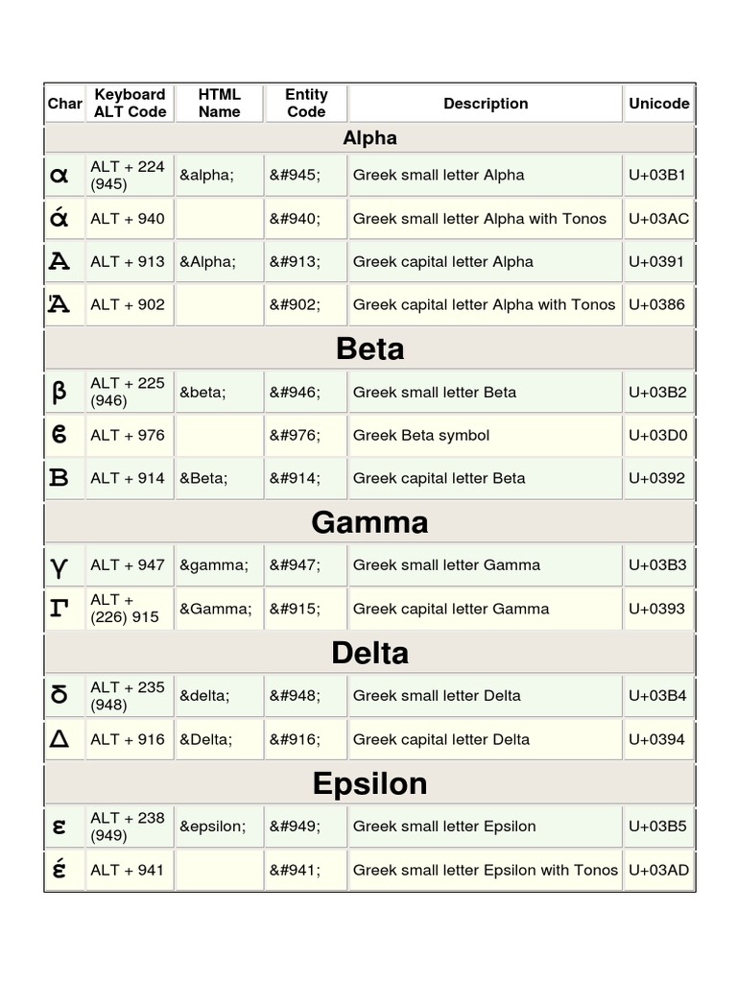Click the small gamma character glyph
This screenshot has width=737, height=983.
click(59, 565)
